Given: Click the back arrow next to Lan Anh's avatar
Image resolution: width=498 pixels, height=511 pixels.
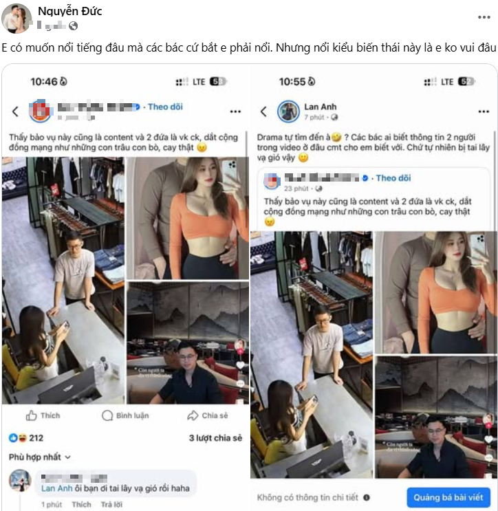Looking at the screenshot, I should (263, 111).
